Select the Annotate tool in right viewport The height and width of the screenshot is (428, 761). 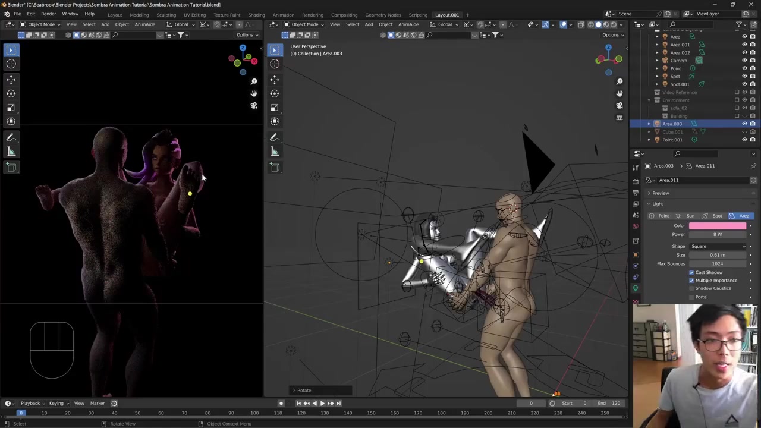275,137
